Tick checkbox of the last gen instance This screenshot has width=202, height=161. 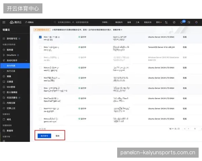pos(40,119)
